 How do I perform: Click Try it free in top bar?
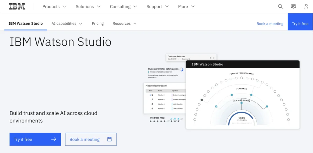[x=300, y=22]
